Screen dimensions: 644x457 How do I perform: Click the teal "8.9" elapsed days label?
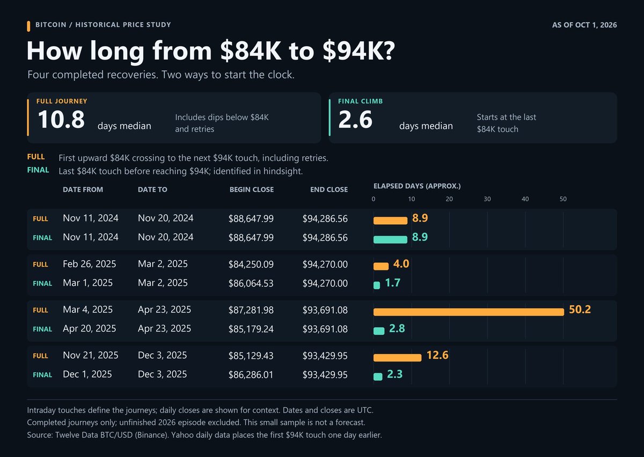click(420, 237)
